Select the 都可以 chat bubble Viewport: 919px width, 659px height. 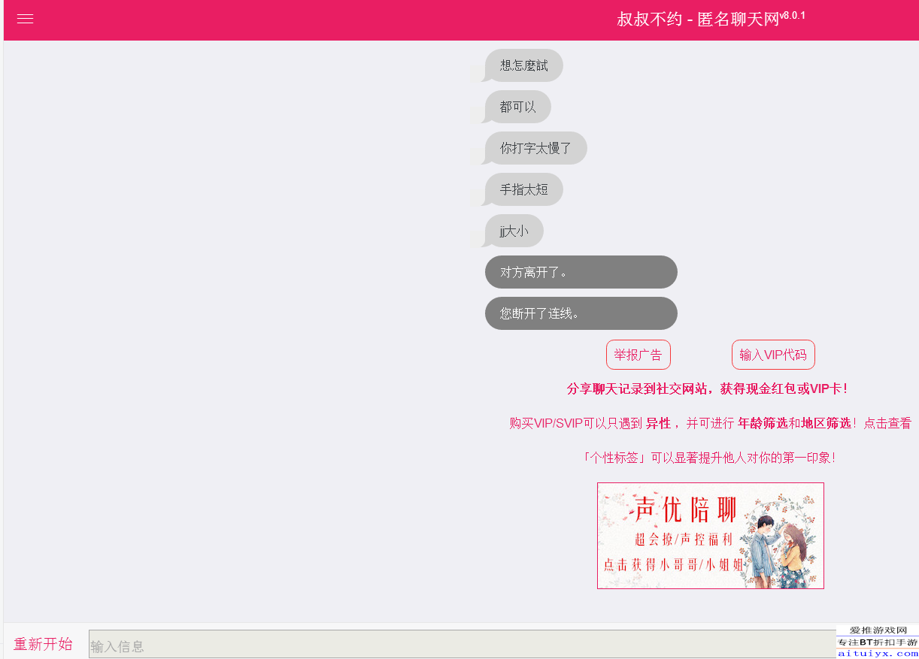[x=517, y=107]
